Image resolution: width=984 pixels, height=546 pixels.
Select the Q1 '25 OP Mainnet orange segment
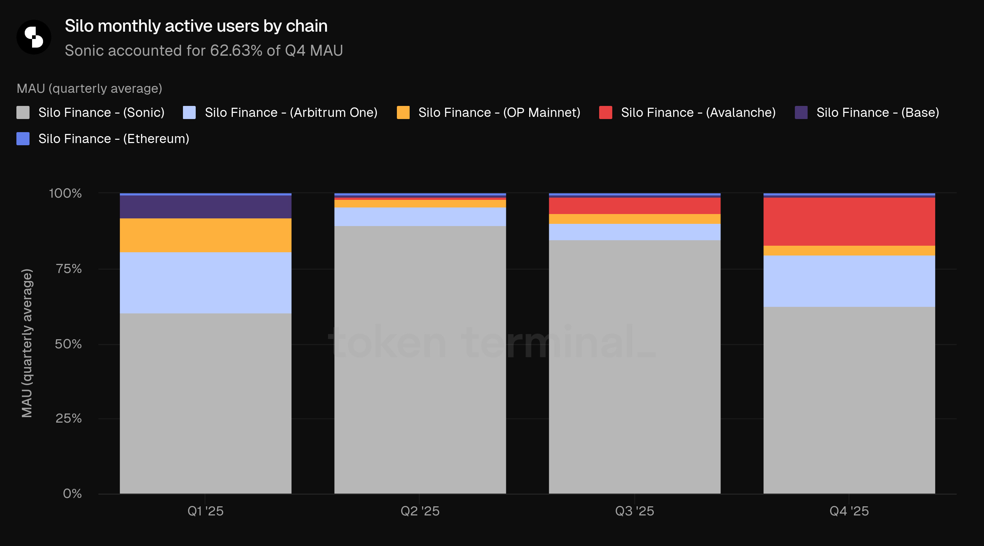206,236
